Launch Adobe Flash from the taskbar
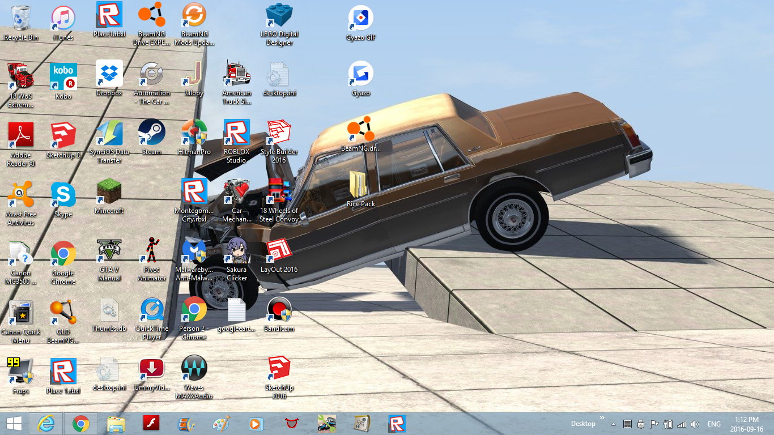The width and height of the screenshot is (774, 435). click(151, 424)
